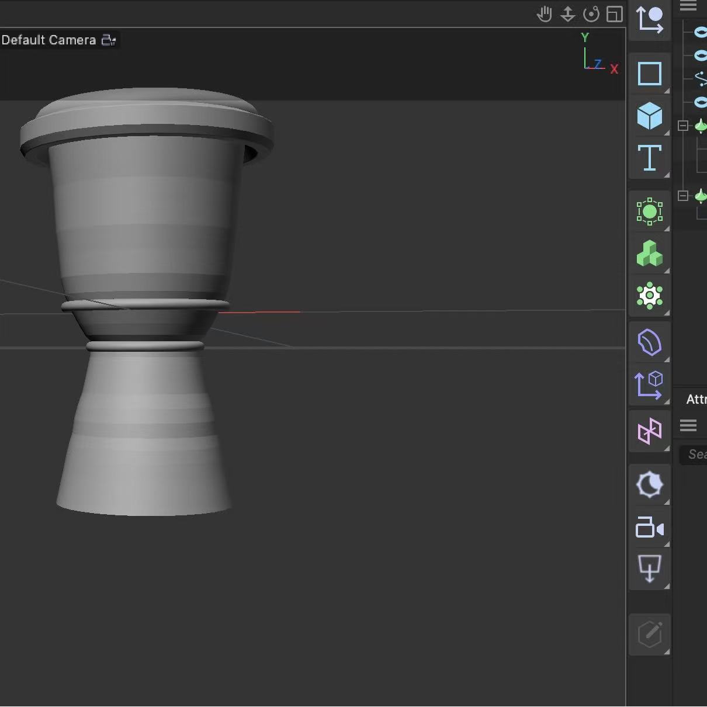Open the object manager hamburger menu
Image resolution: width=707 pixels, height=707 pixels.
pos(688,6)
